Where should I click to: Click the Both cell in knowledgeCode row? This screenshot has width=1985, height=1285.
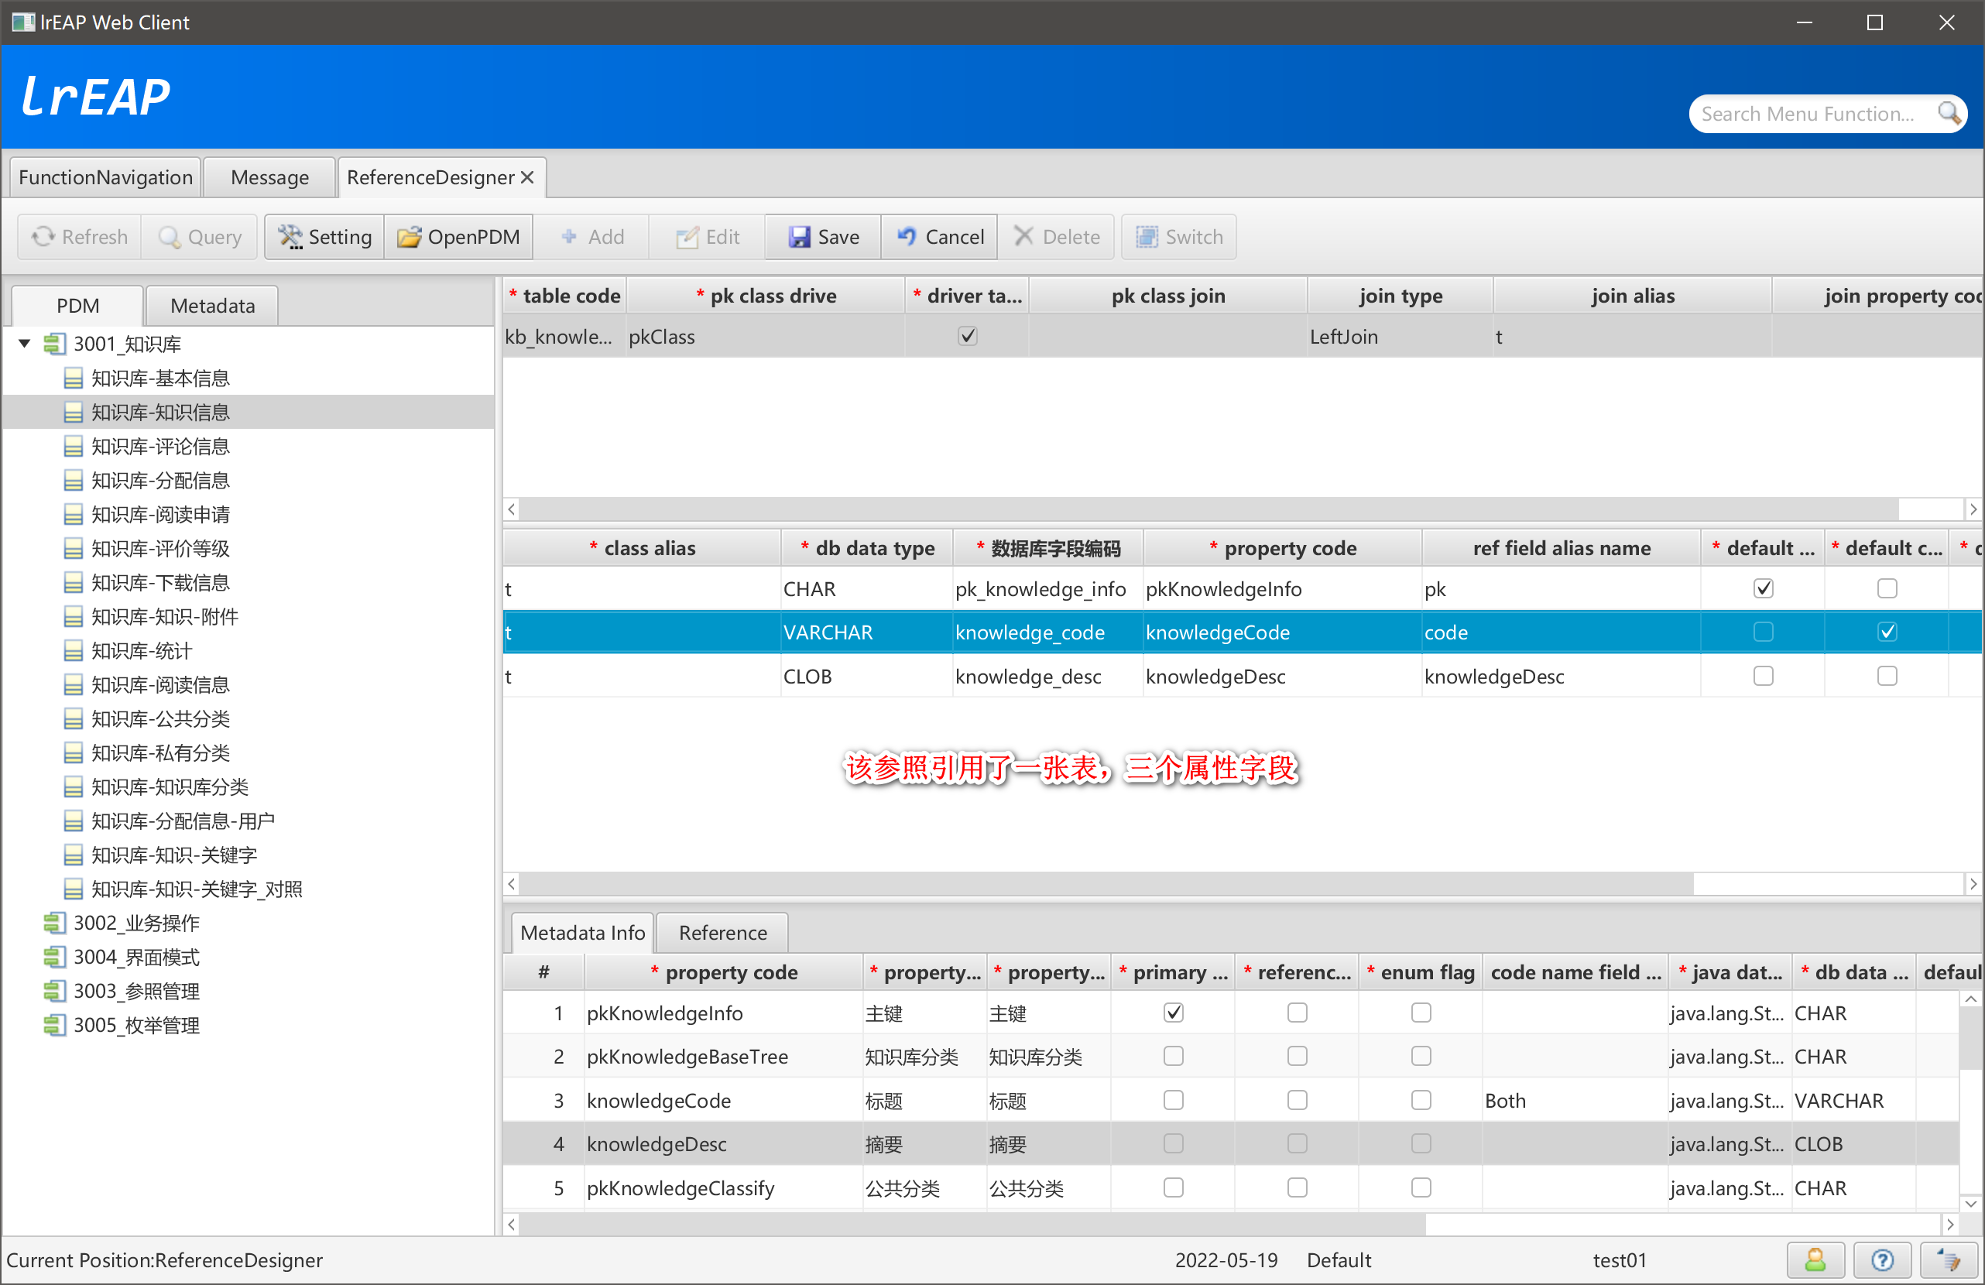pyautogui.click(x=1575, y=1100)
